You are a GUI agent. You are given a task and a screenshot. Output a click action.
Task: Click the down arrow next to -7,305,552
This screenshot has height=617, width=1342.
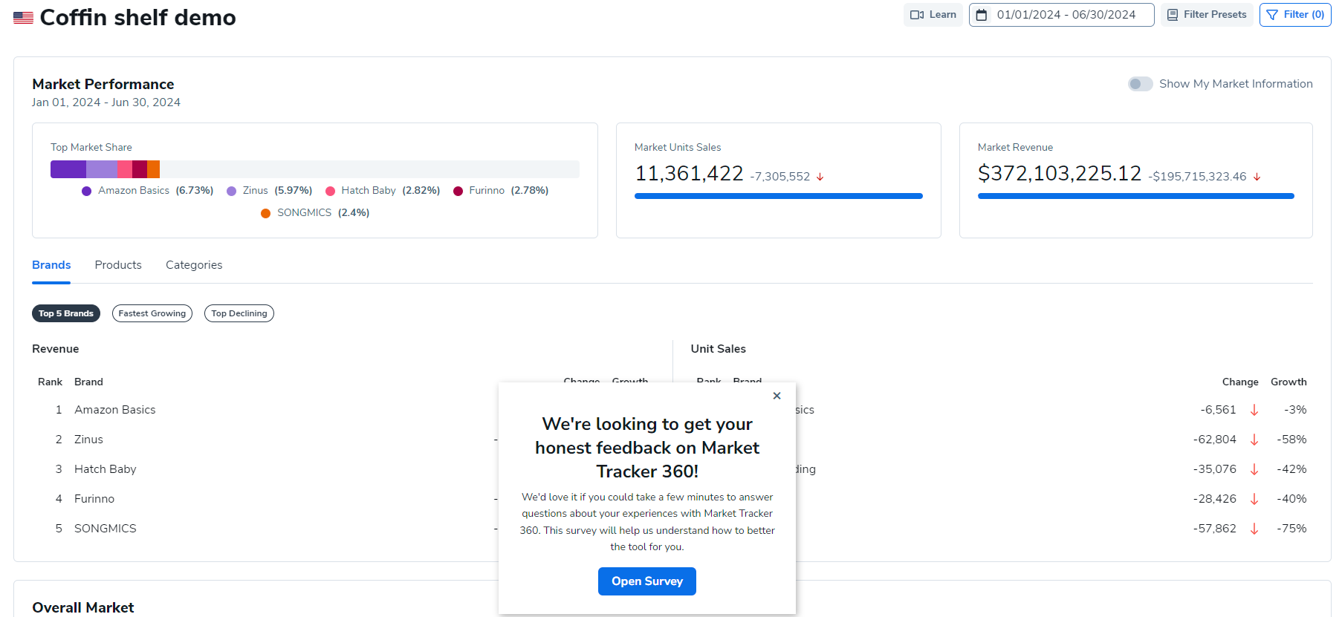(x=820, y=177)
